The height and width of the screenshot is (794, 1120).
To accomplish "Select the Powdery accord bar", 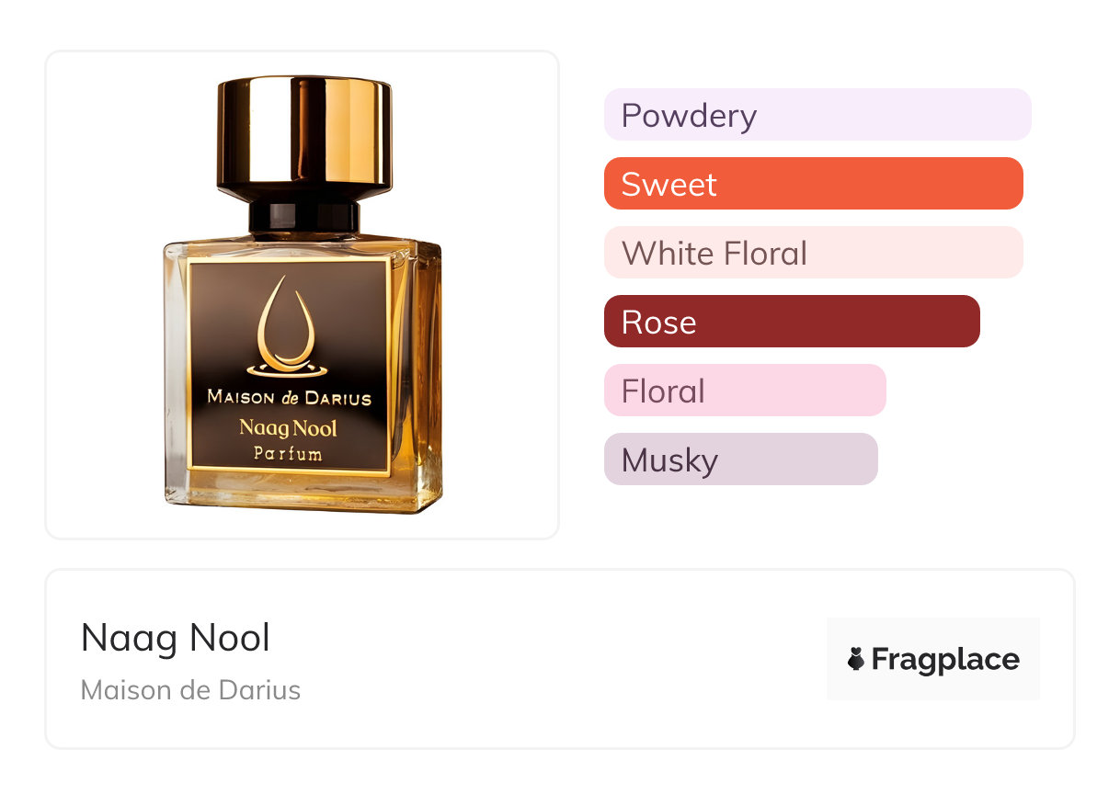I will [x=817, y=115].
